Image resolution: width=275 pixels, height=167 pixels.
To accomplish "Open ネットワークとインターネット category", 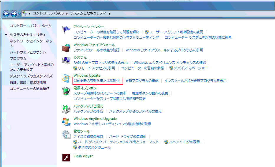I will tap(31, 43).
